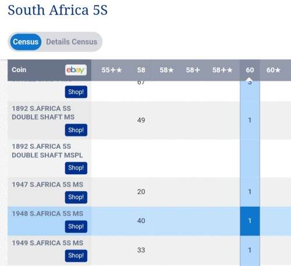This screenshot has width=291, height=266.
Task: Select highlighted cell for 1948 grade 60
Action: pyautogui.click(x=250, y=221)
